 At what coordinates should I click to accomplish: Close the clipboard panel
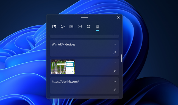pos(118,17)
